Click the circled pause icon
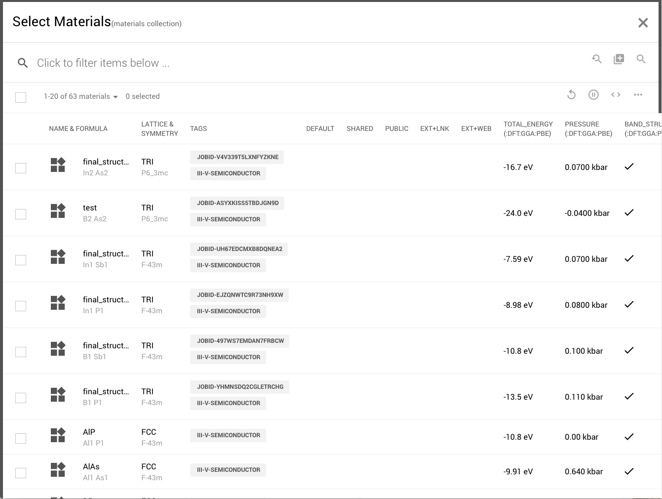The height and width of the screenshot is (499, 662). pyautogui.click(x=593, y=95)
